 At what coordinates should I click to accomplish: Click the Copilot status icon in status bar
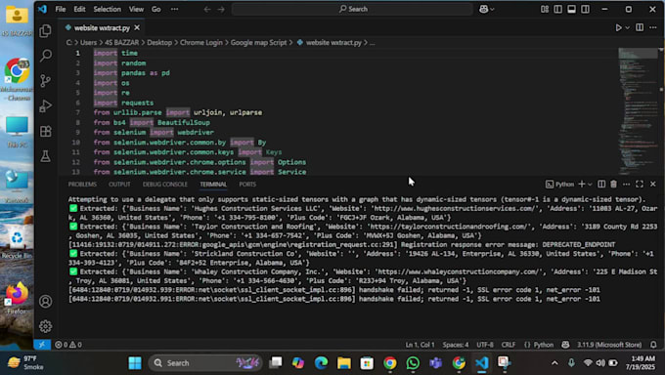[x=565, y=345]
